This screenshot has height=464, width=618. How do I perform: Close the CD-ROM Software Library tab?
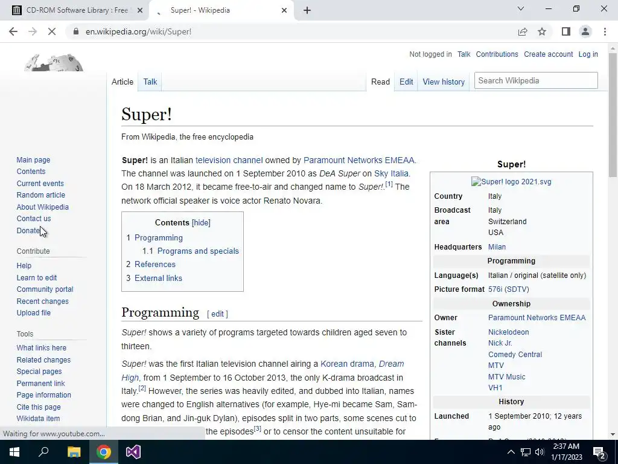point(140,10)
